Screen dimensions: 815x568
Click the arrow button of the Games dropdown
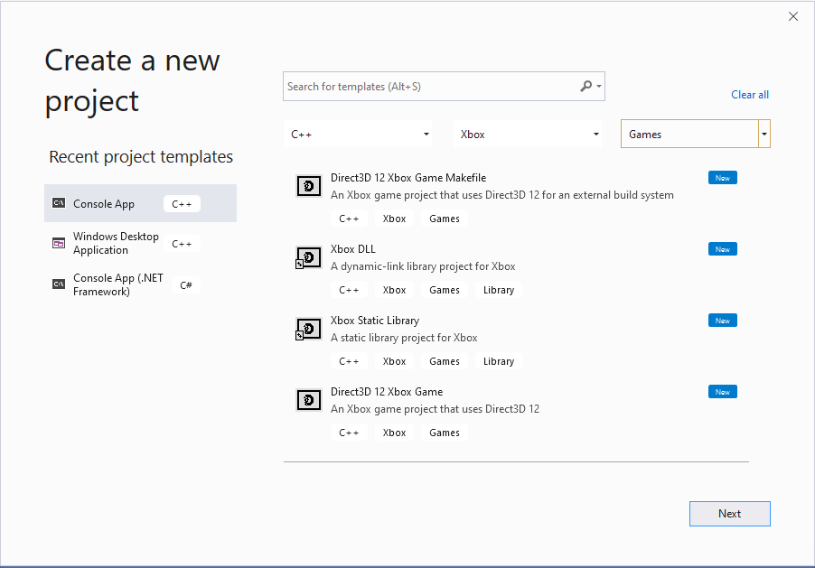click(764, 134)
